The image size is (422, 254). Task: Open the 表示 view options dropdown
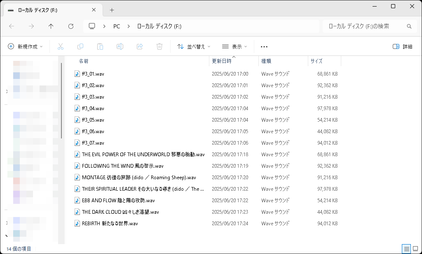click(233, 46)
